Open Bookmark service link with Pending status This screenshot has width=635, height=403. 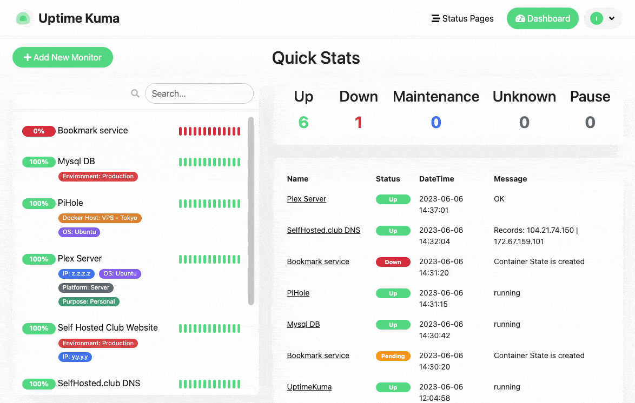[318, 355]
